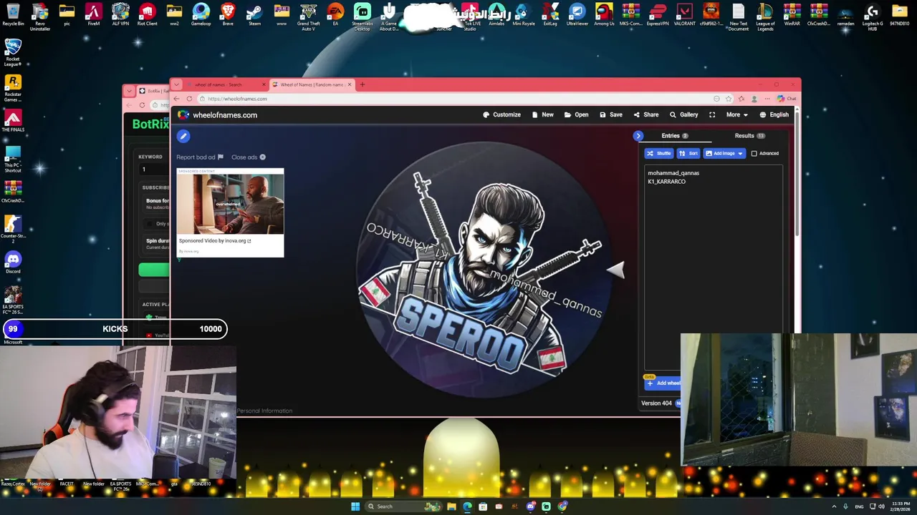Click the wheelofnames.com logo
917x515 pixels.
click(x=218, y=115)
